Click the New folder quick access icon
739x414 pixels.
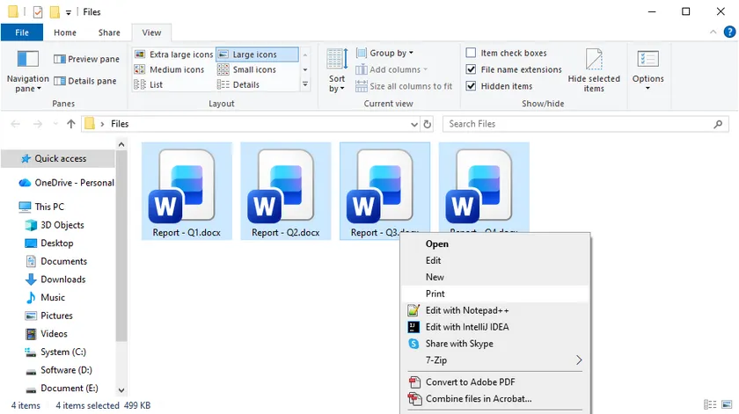(x=55, y=11)
